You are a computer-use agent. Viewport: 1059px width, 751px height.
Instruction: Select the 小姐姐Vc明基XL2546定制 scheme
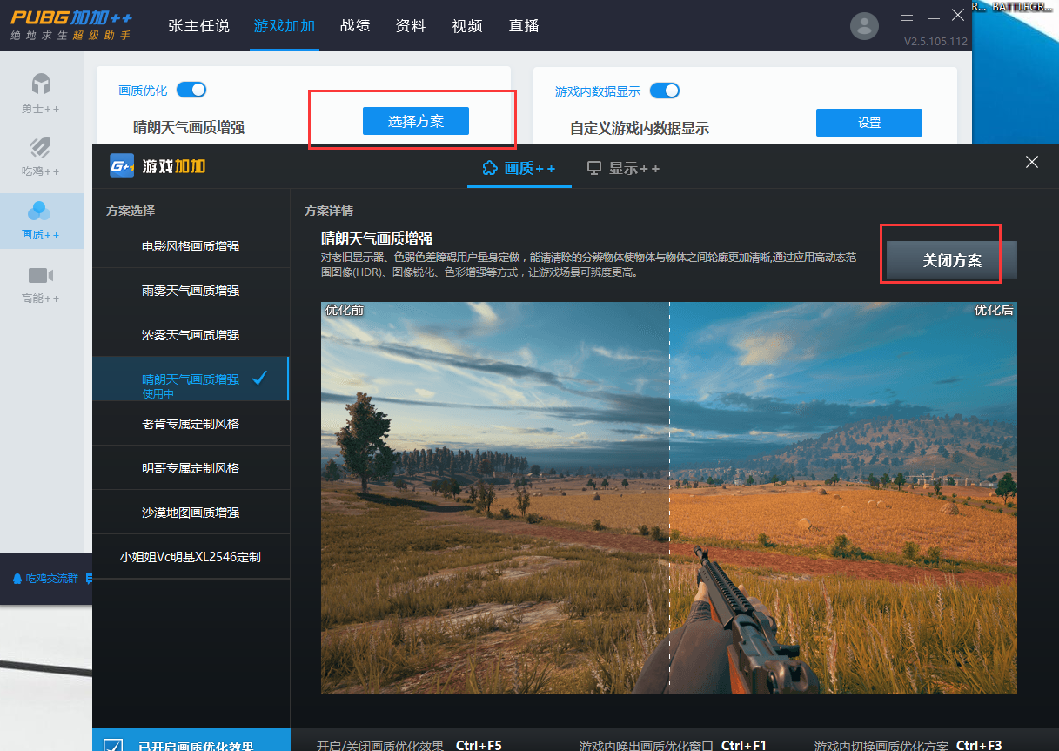[x=191, y=557]
